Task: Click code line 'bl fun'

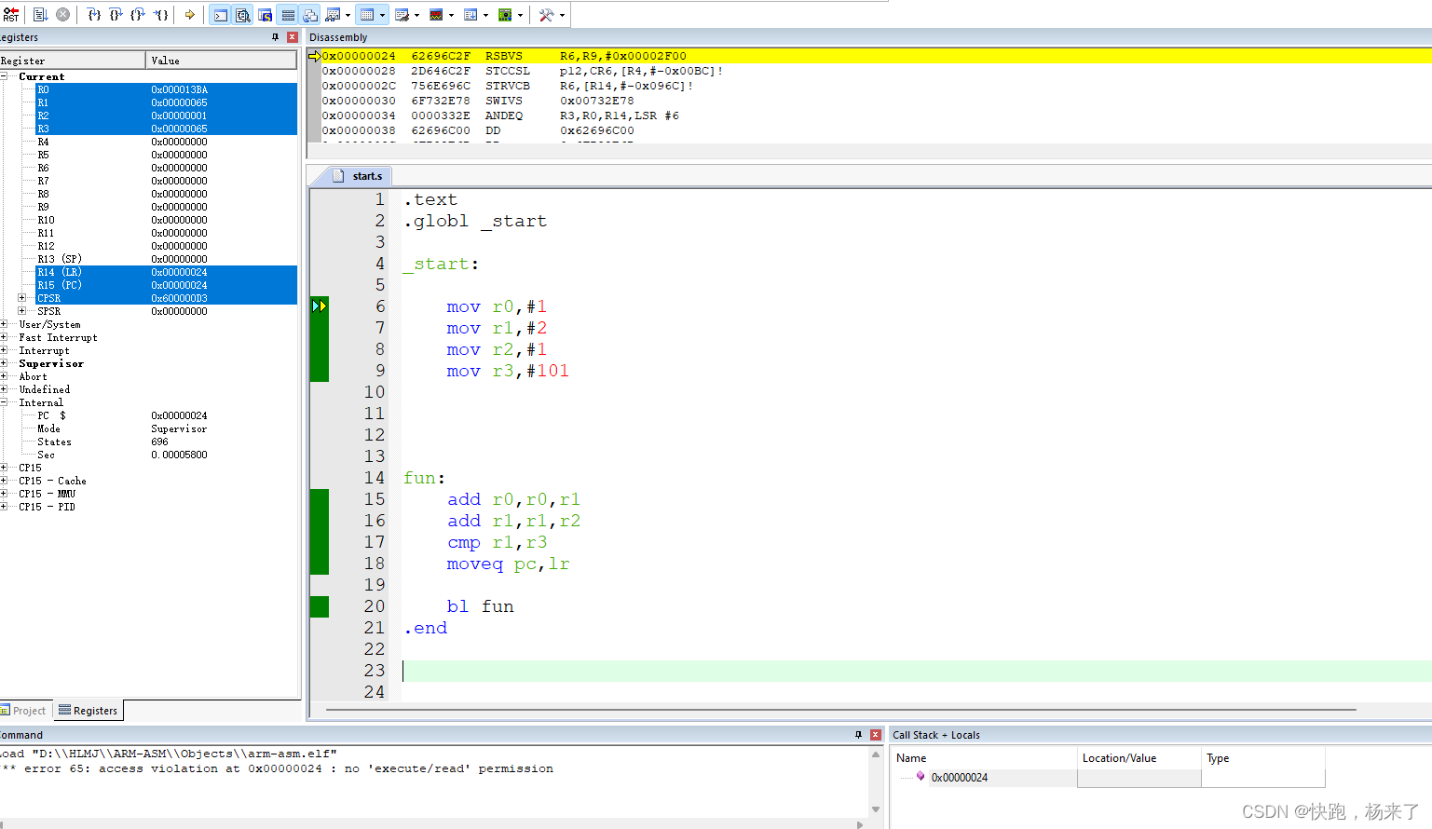Action: [x=480, y=606]
